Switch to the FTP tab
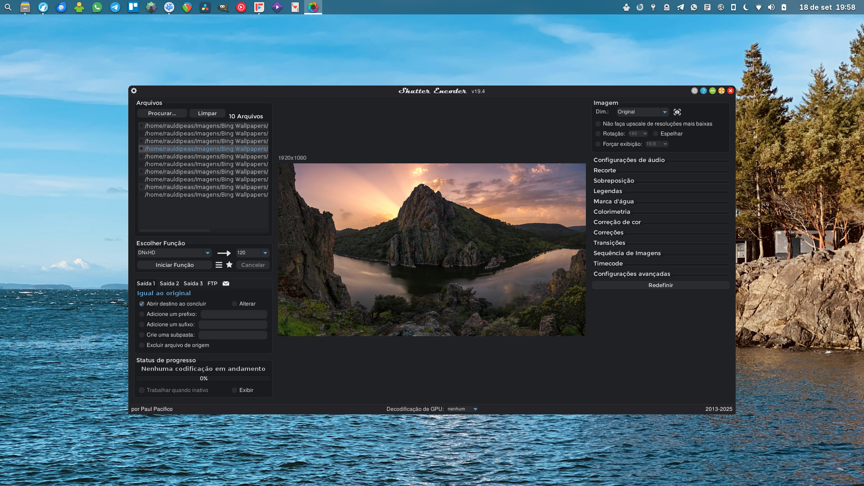 tap(212, 283)
